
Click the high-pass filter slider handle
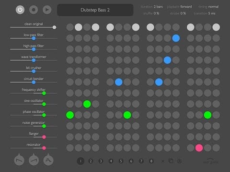tap(34, 49)
